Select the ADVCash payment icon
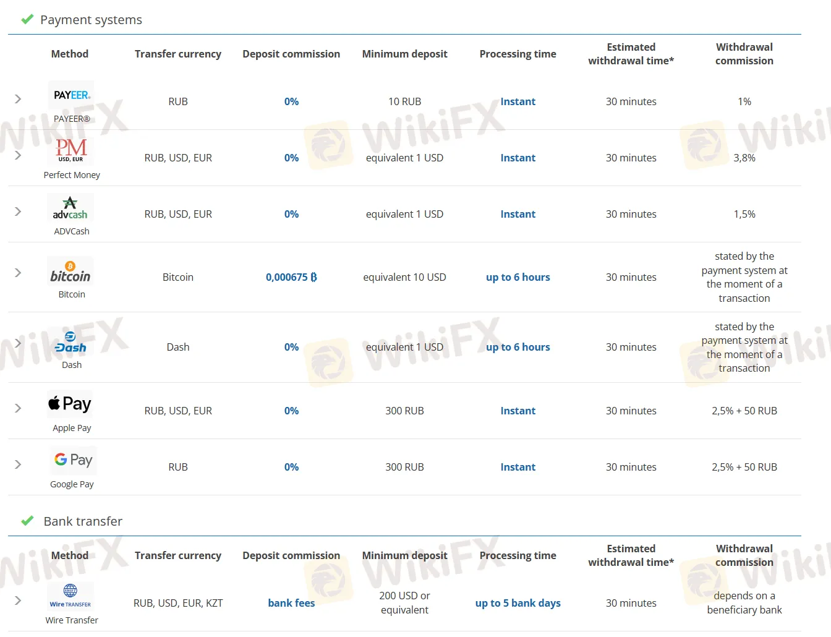Image resolution: width=831 pixels, height=637 pixels. point(70,208)
